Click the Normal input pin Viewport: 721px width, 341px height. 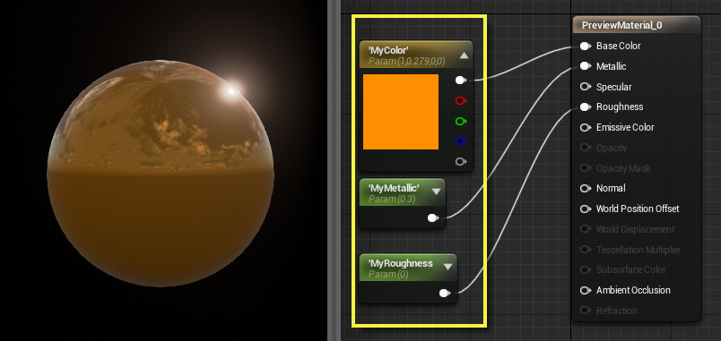pos(586,188)
